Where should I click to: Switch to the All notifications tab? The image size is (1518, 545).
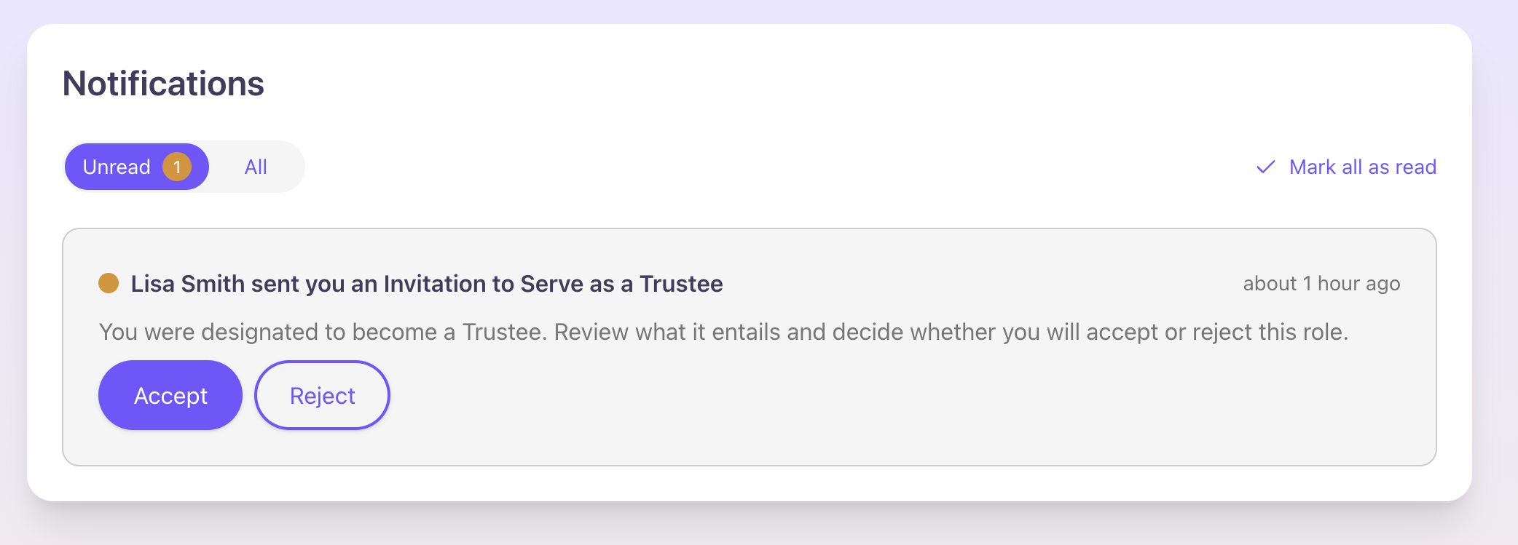(x=256, y=167)
